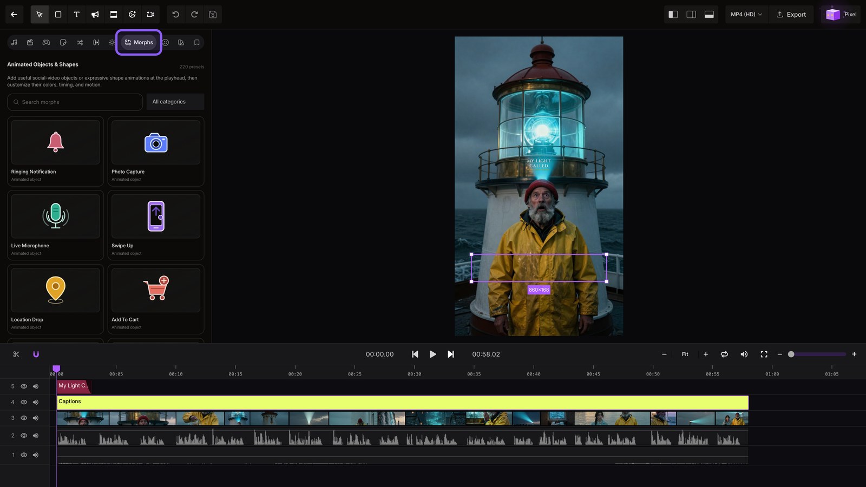Click the preview volume speaker icon

744,354
